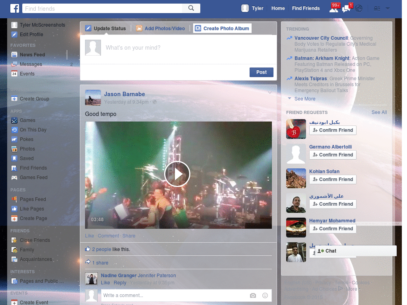Open Hemyar Mohammed's profile thumbnail
This screenshot has height=305, width=407.
(x=296, y=228)
